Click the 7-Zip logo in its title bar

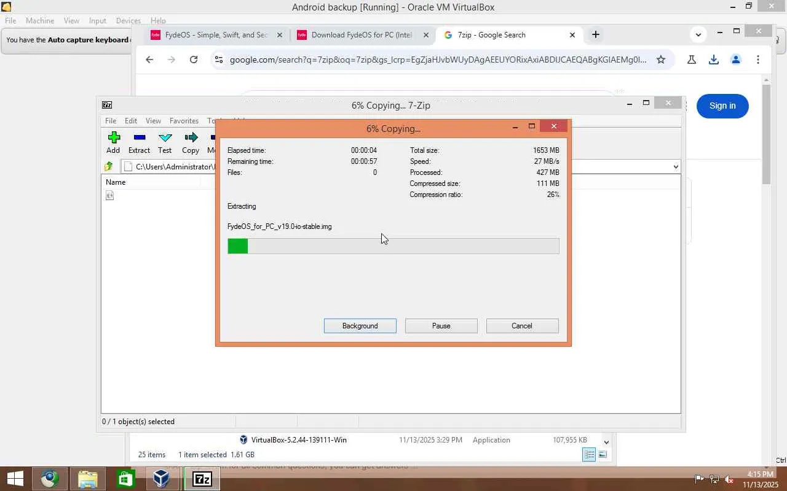pyautogui.click(x=107, y=105)
